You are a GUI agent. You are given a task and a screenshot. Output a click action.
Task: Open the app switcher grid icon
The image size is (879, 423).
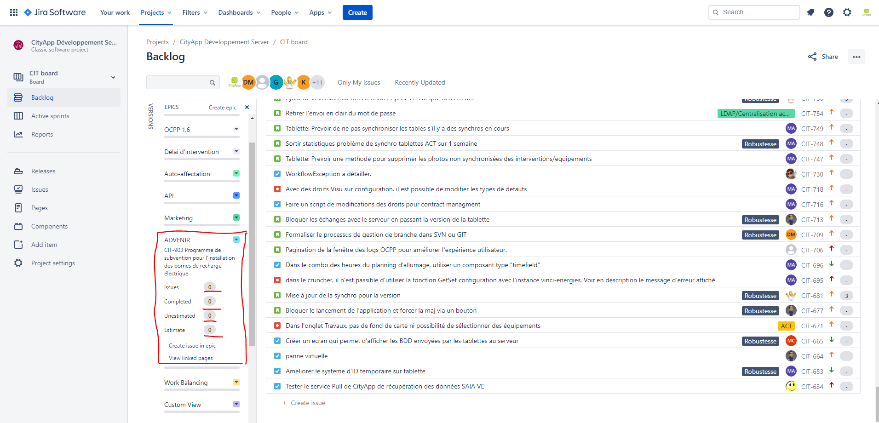point(14,12)
